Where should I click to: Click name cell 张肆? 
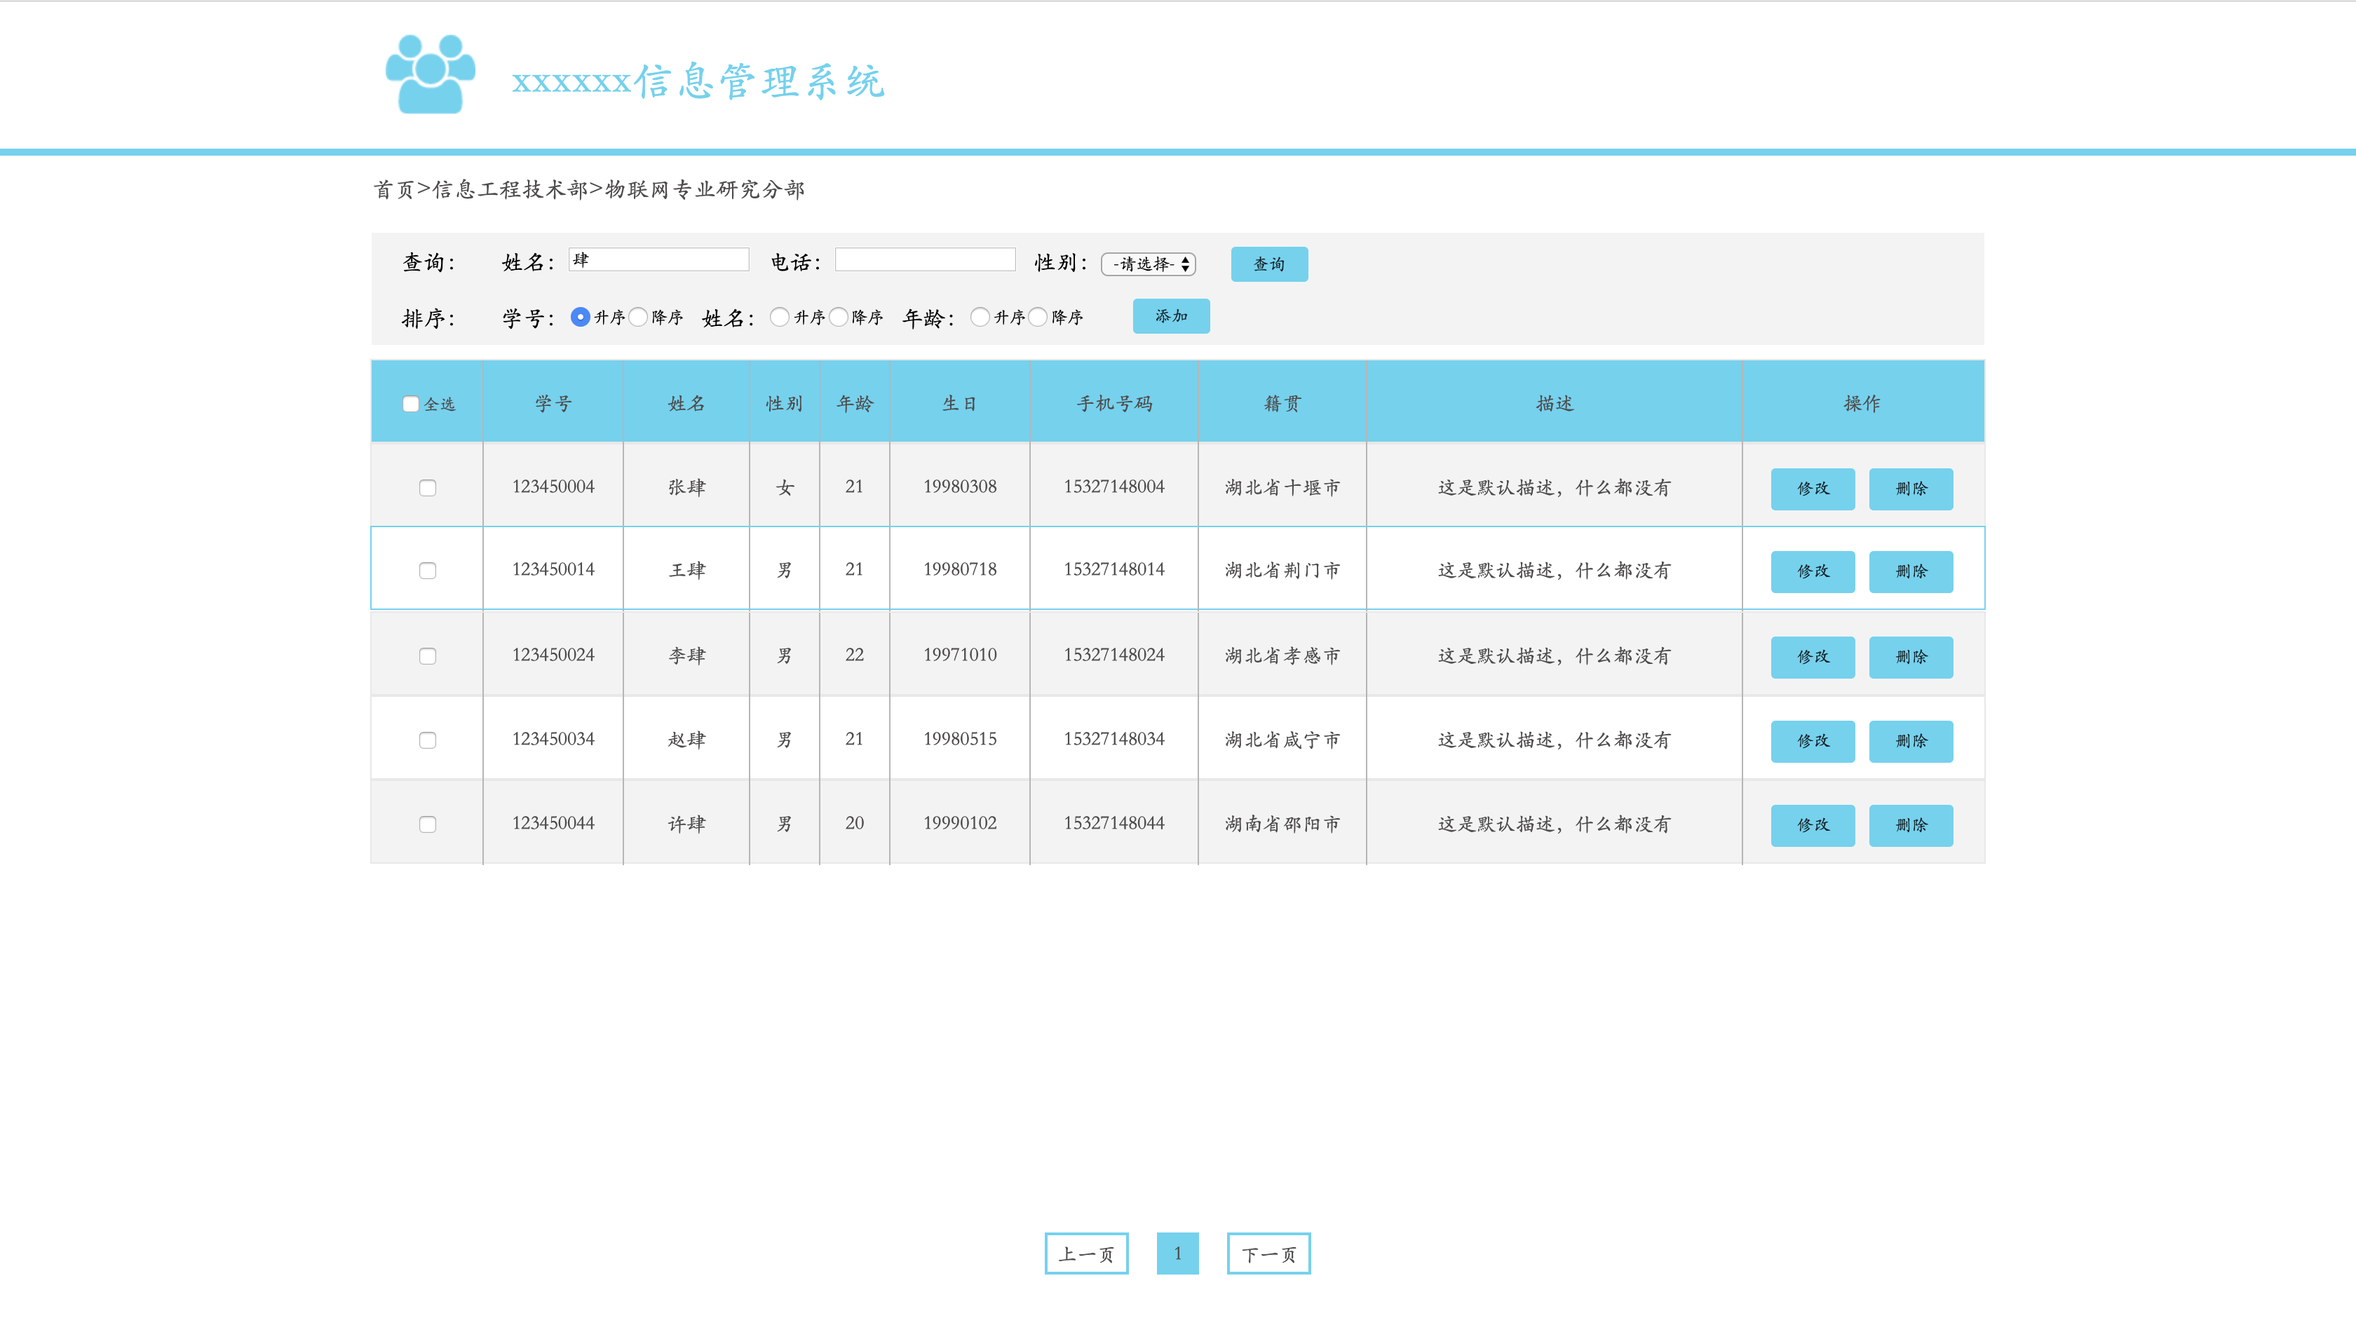point(687,487)
